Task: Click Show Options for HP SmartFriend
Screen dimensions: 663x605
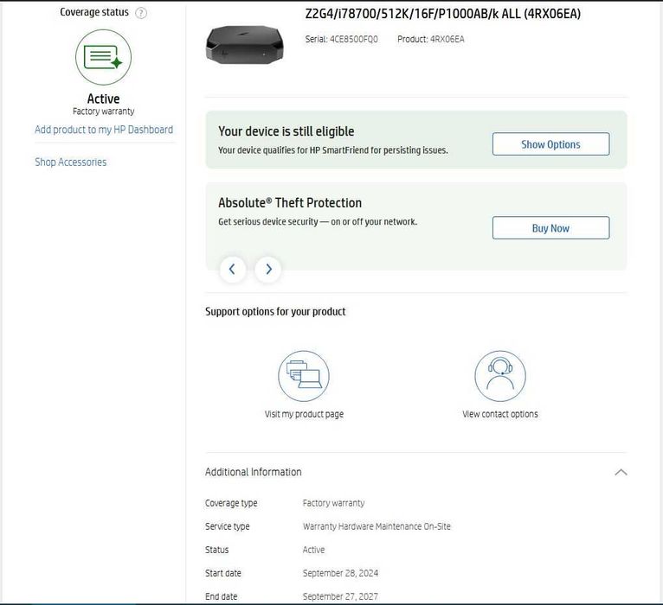Action: (550, 144)
